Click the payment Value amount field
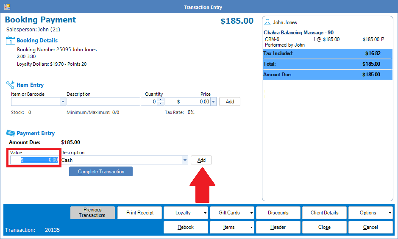 click(34, 160)
